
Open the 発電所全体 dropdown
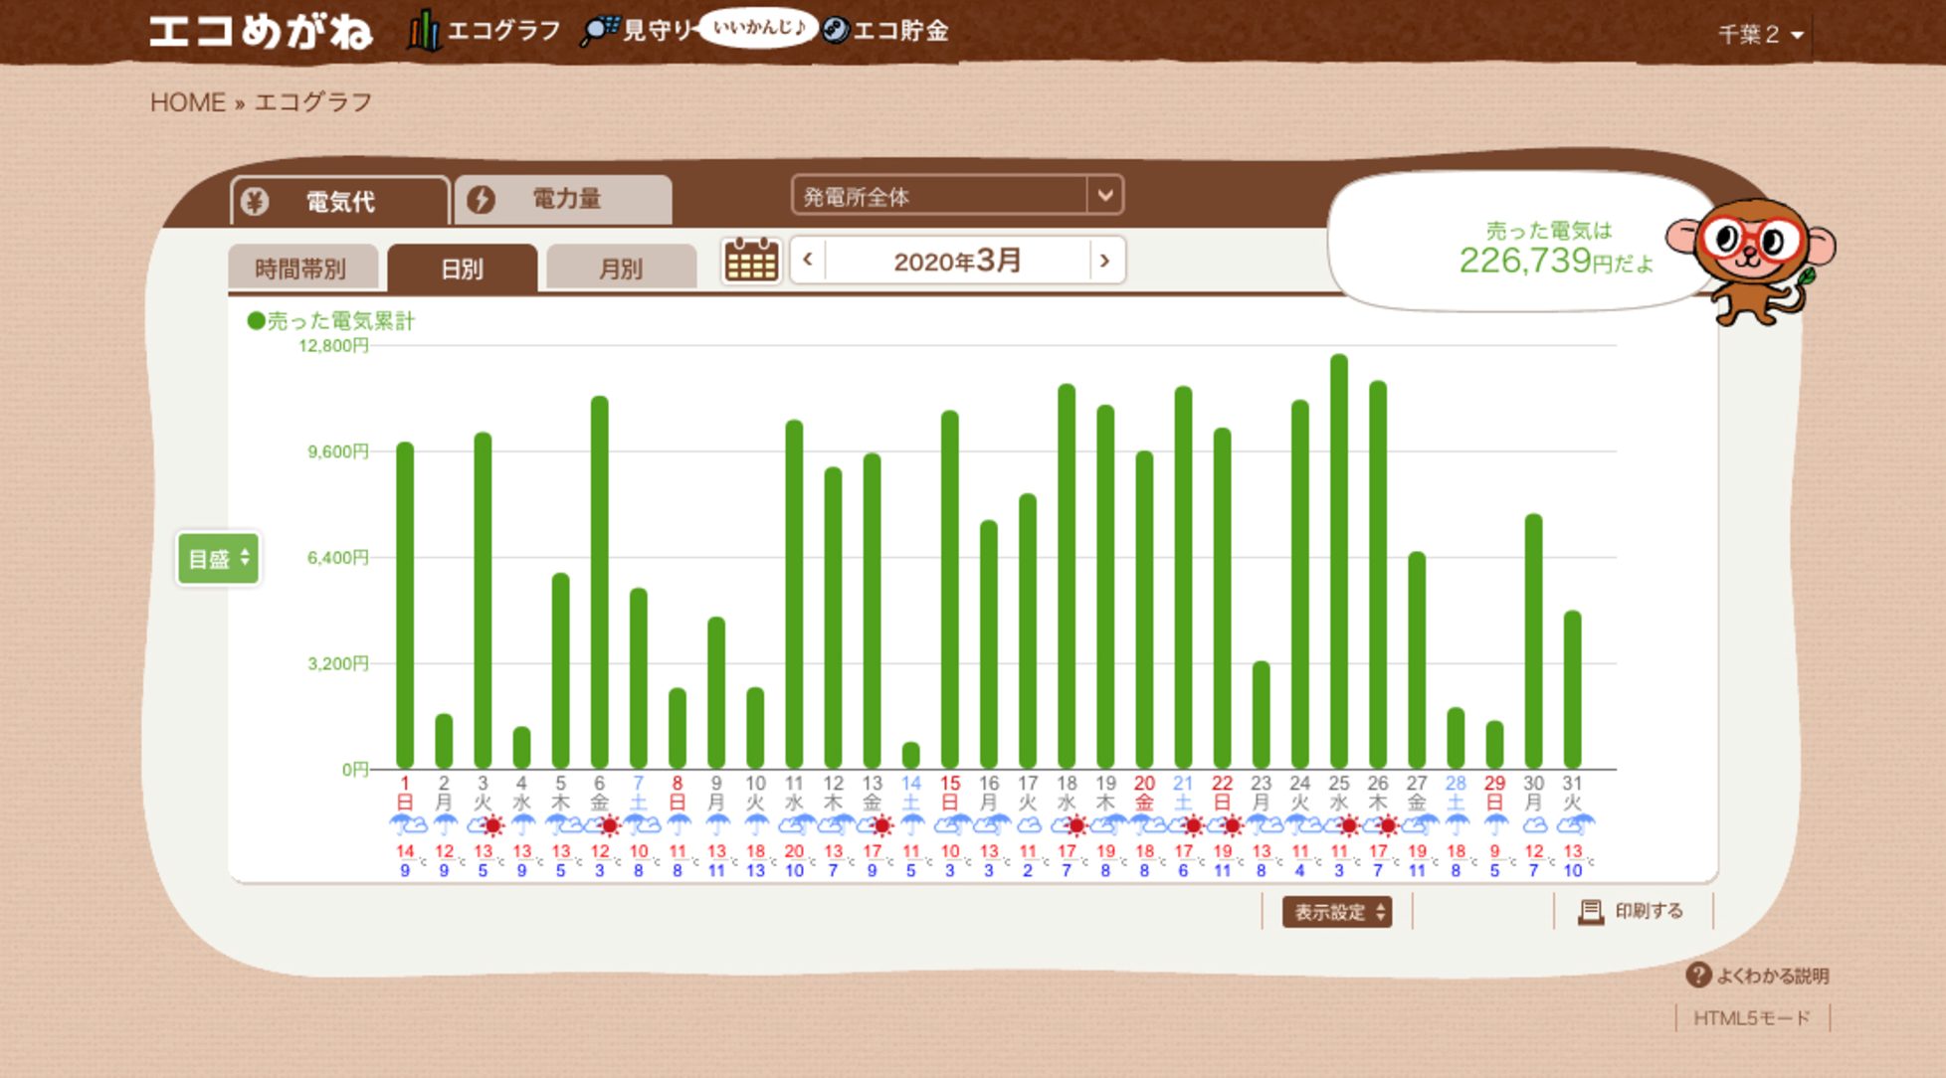click(957, 195)
